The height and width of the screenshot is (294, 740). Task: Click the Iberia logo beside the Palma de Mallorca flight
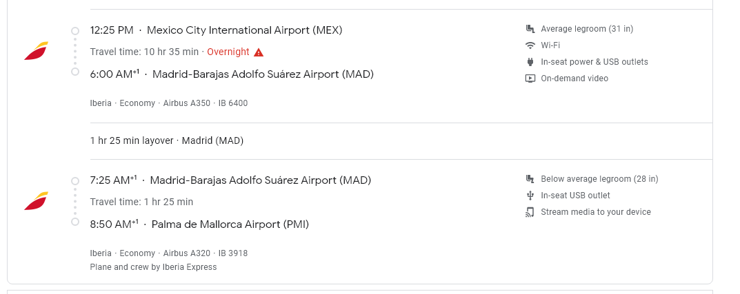(37, 201)
